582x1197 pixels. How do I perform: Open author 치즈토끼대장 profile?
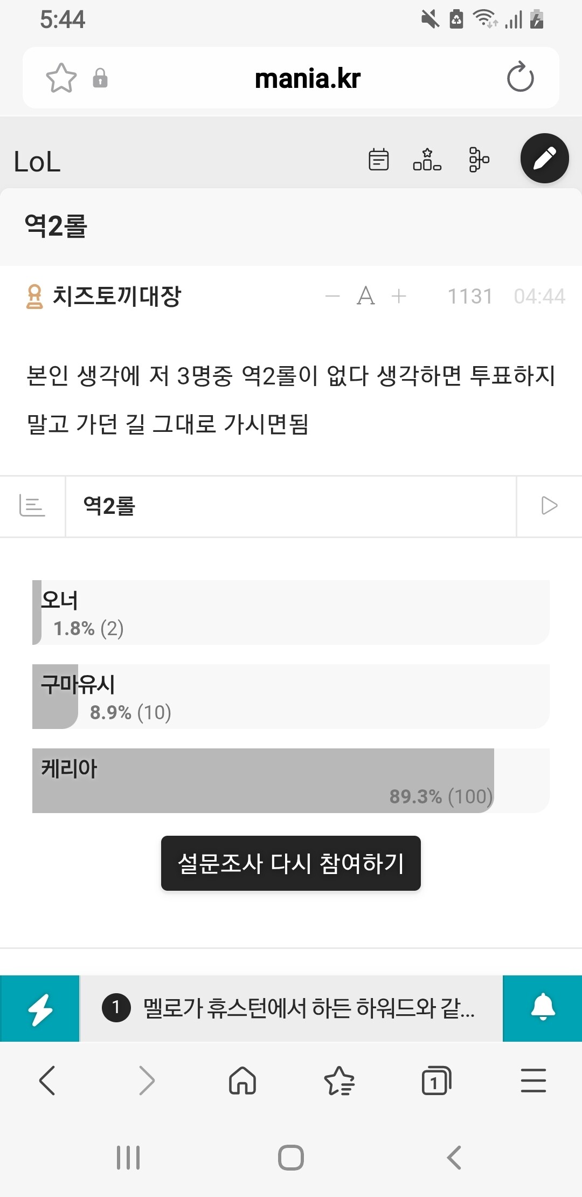point(116,296)
